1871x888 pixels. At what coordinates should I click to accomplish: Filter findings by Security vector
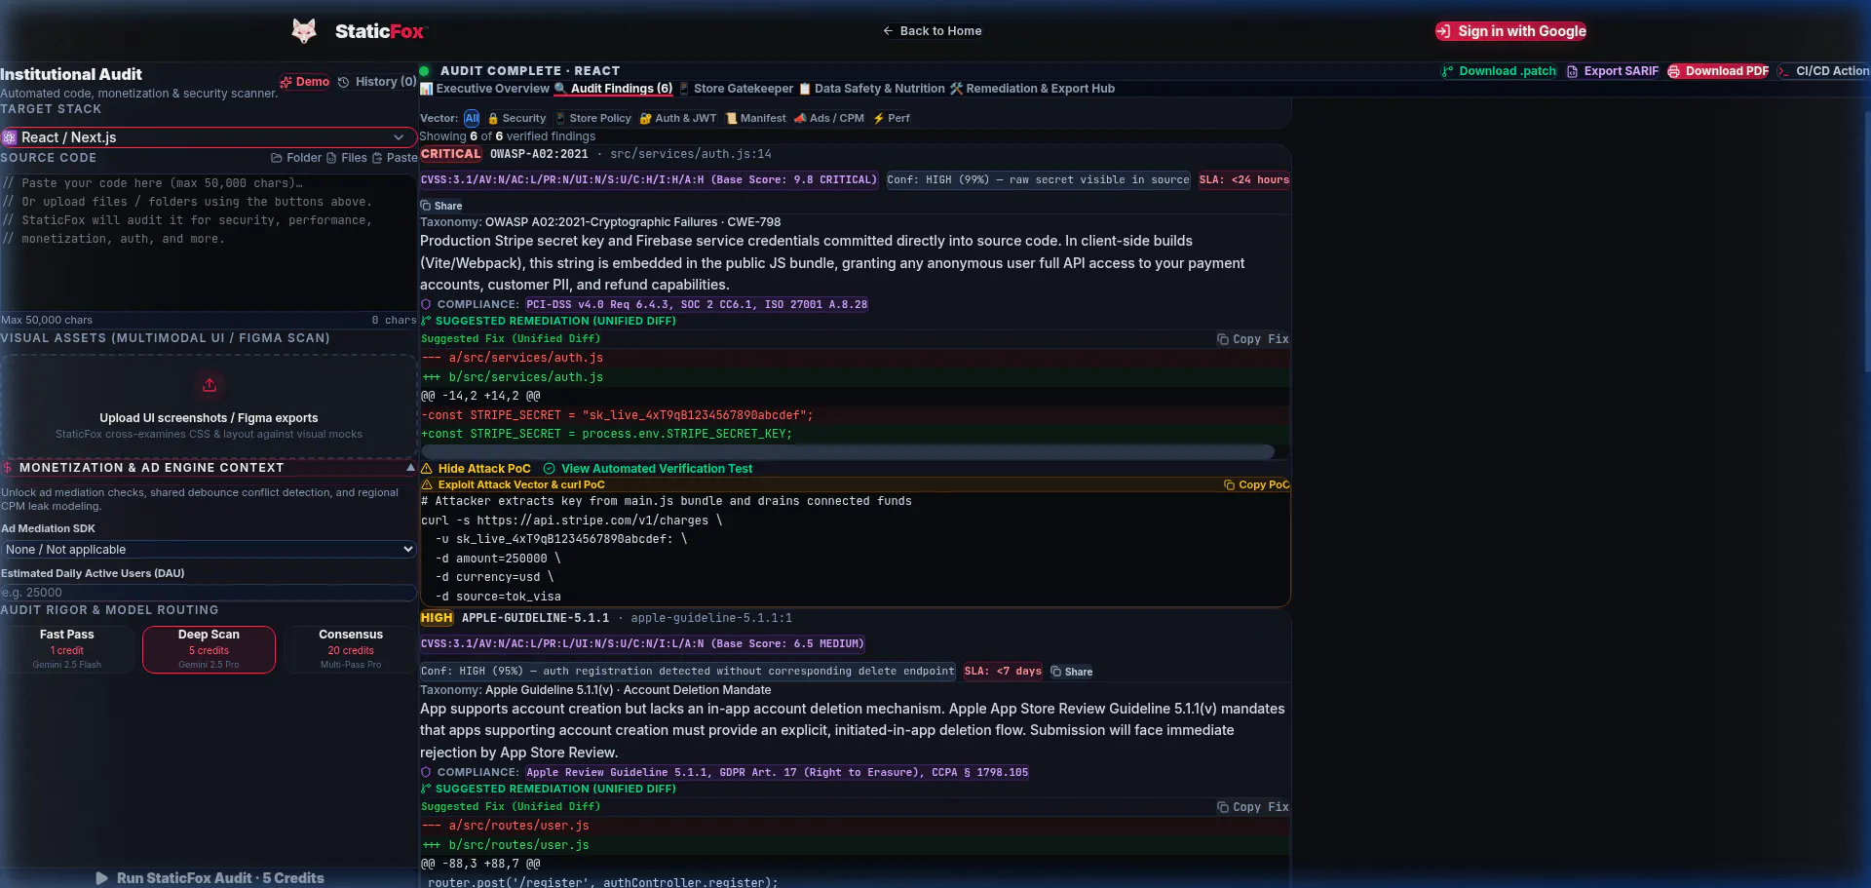click(x=516, y=118)
